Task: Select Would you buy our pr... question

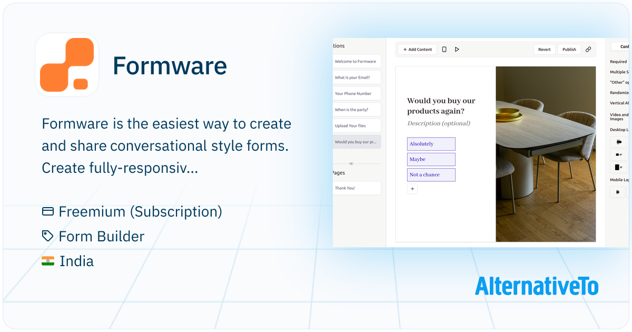Action: 357,142
